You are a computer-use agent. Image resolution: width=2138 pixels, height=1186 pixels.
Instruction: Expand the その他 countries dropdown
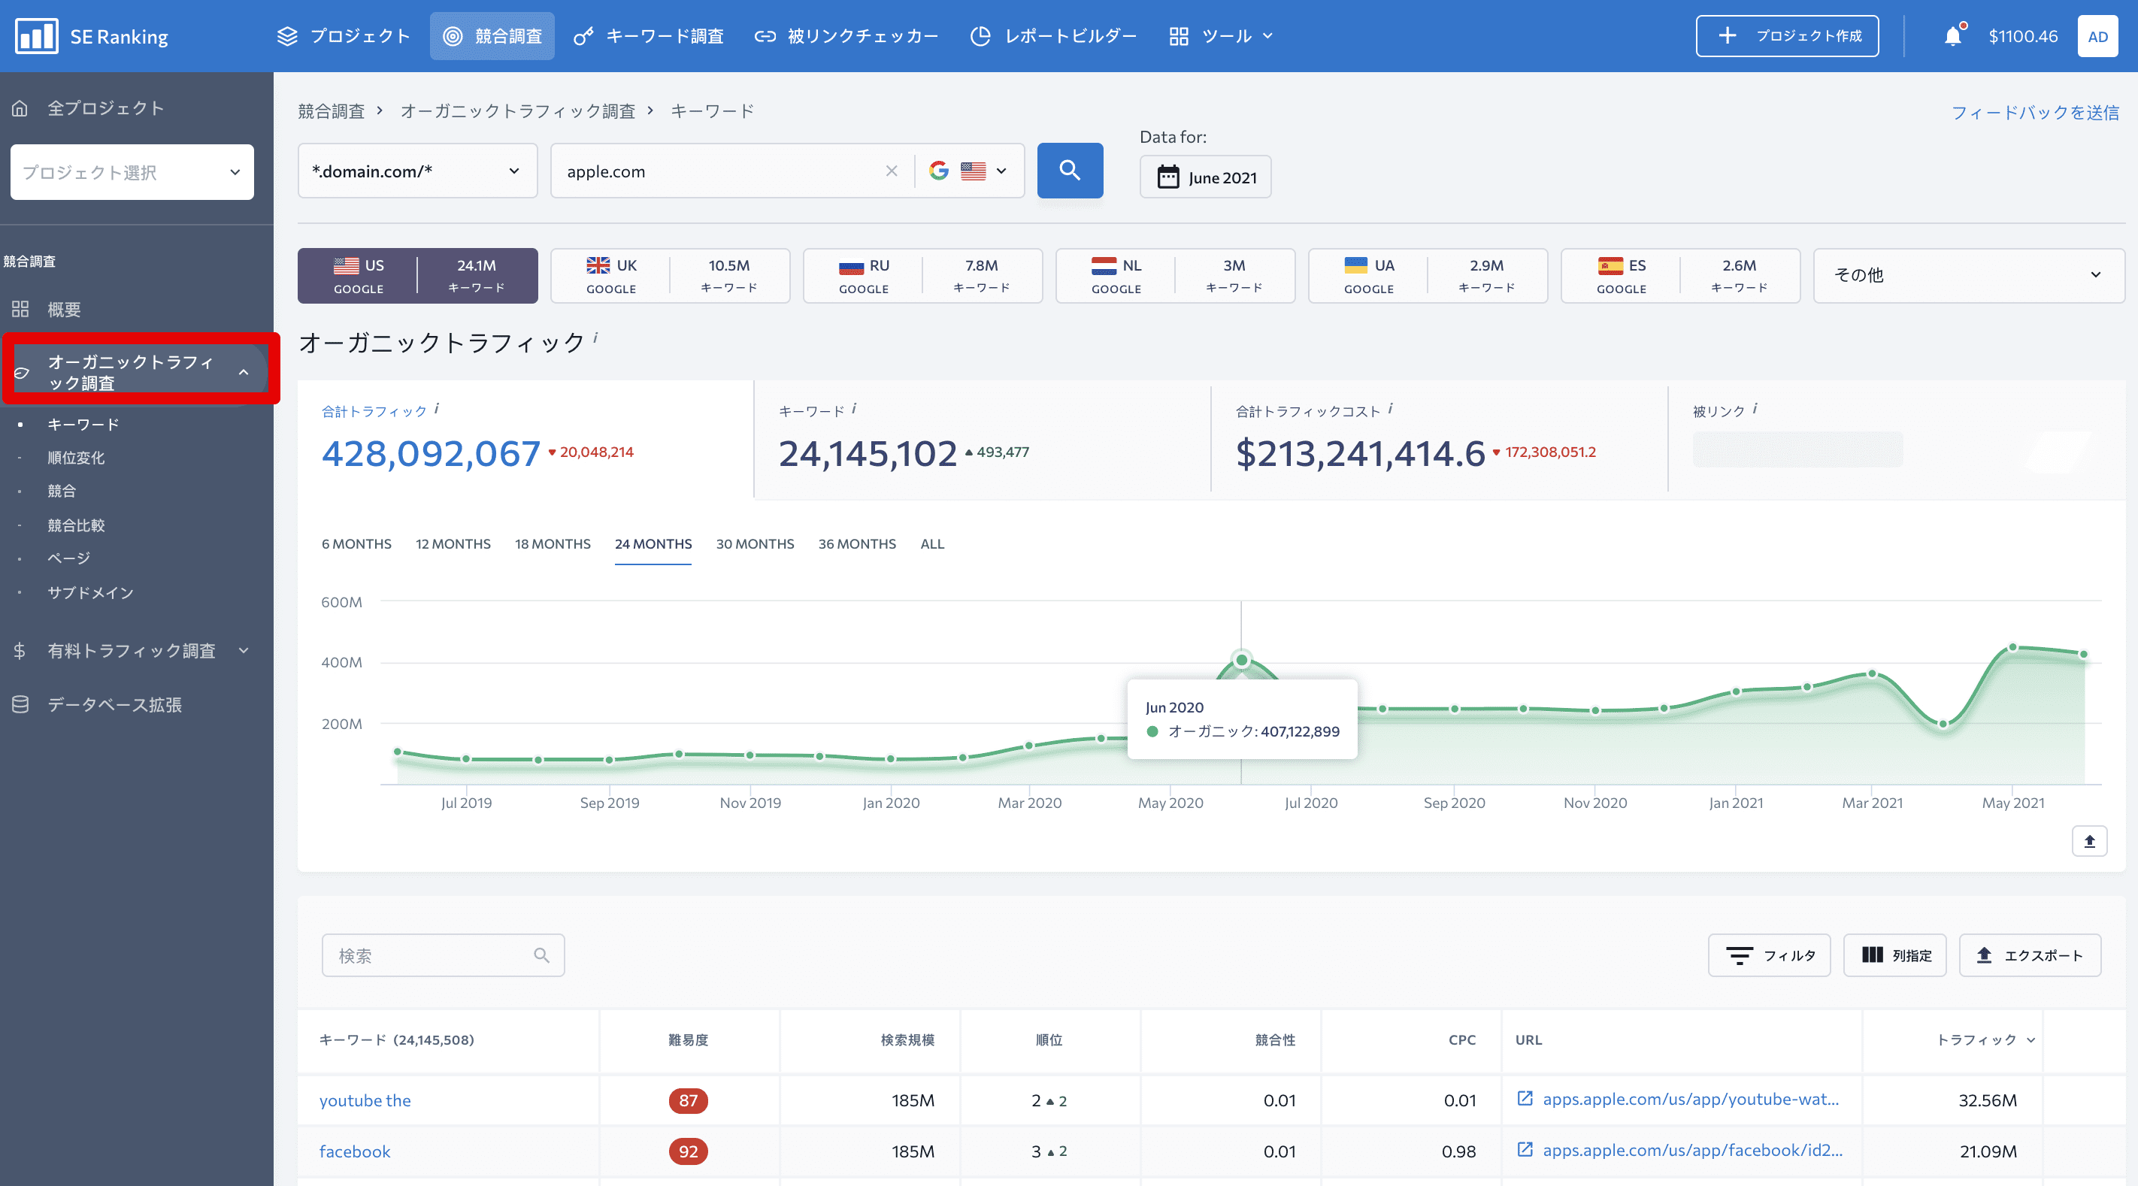coord(1968,275)
